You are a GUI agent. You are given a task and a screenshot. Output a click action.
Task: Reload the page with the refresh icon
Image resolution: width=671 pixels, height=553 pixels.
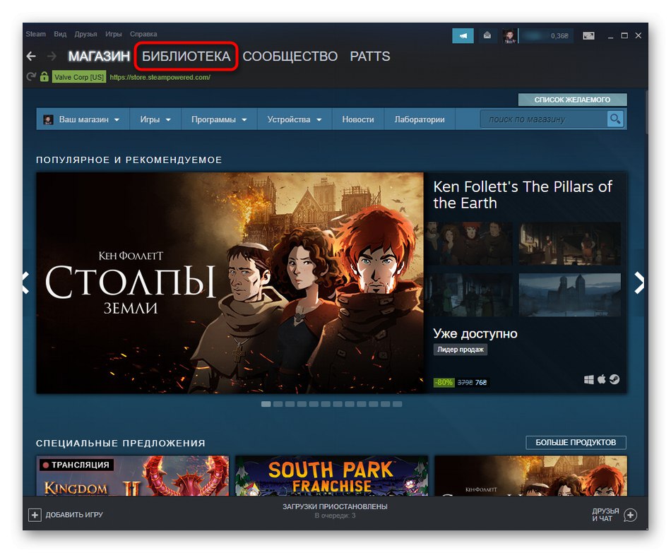tap(31, 77)
